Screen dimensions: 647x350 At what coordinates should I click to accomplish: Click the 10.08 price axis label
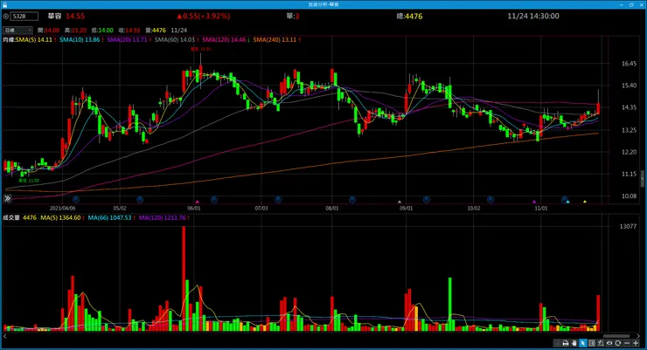[629, 196]
